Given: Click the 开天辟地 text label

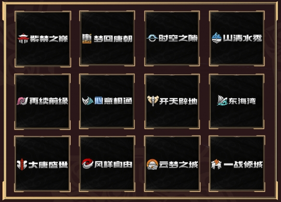Looking at the screenshot, I should 179,101.
